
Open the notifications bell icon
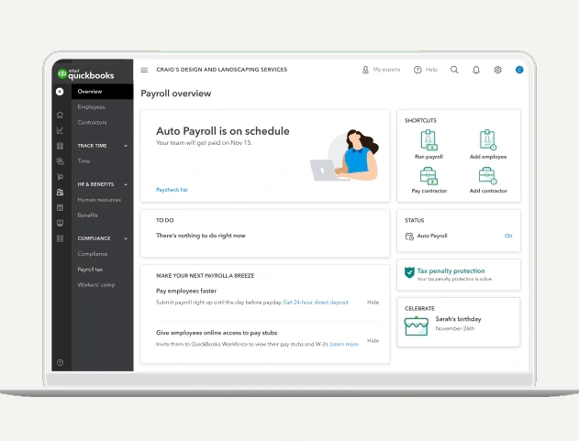476,70
